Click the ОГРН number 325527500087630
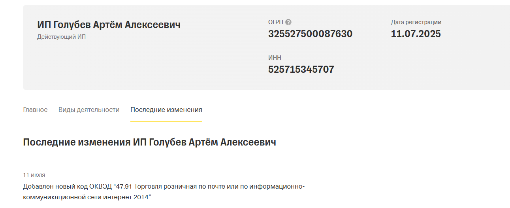 pyautogui.click(x=310, y=34)
